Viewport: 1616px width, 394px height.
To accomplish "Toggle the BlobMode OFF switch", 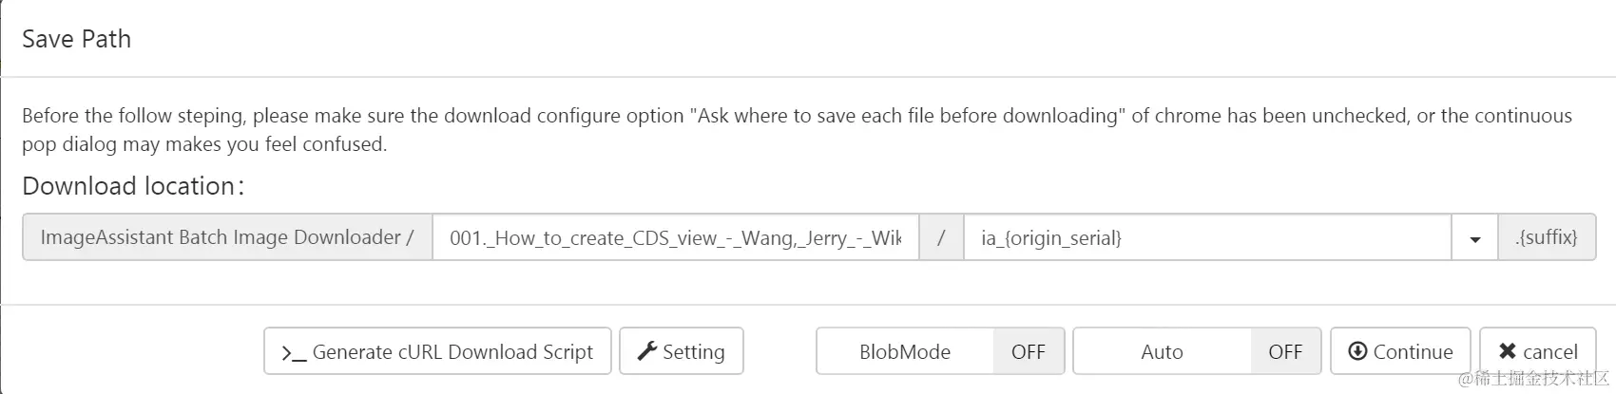I will [x=1028, y=352].
